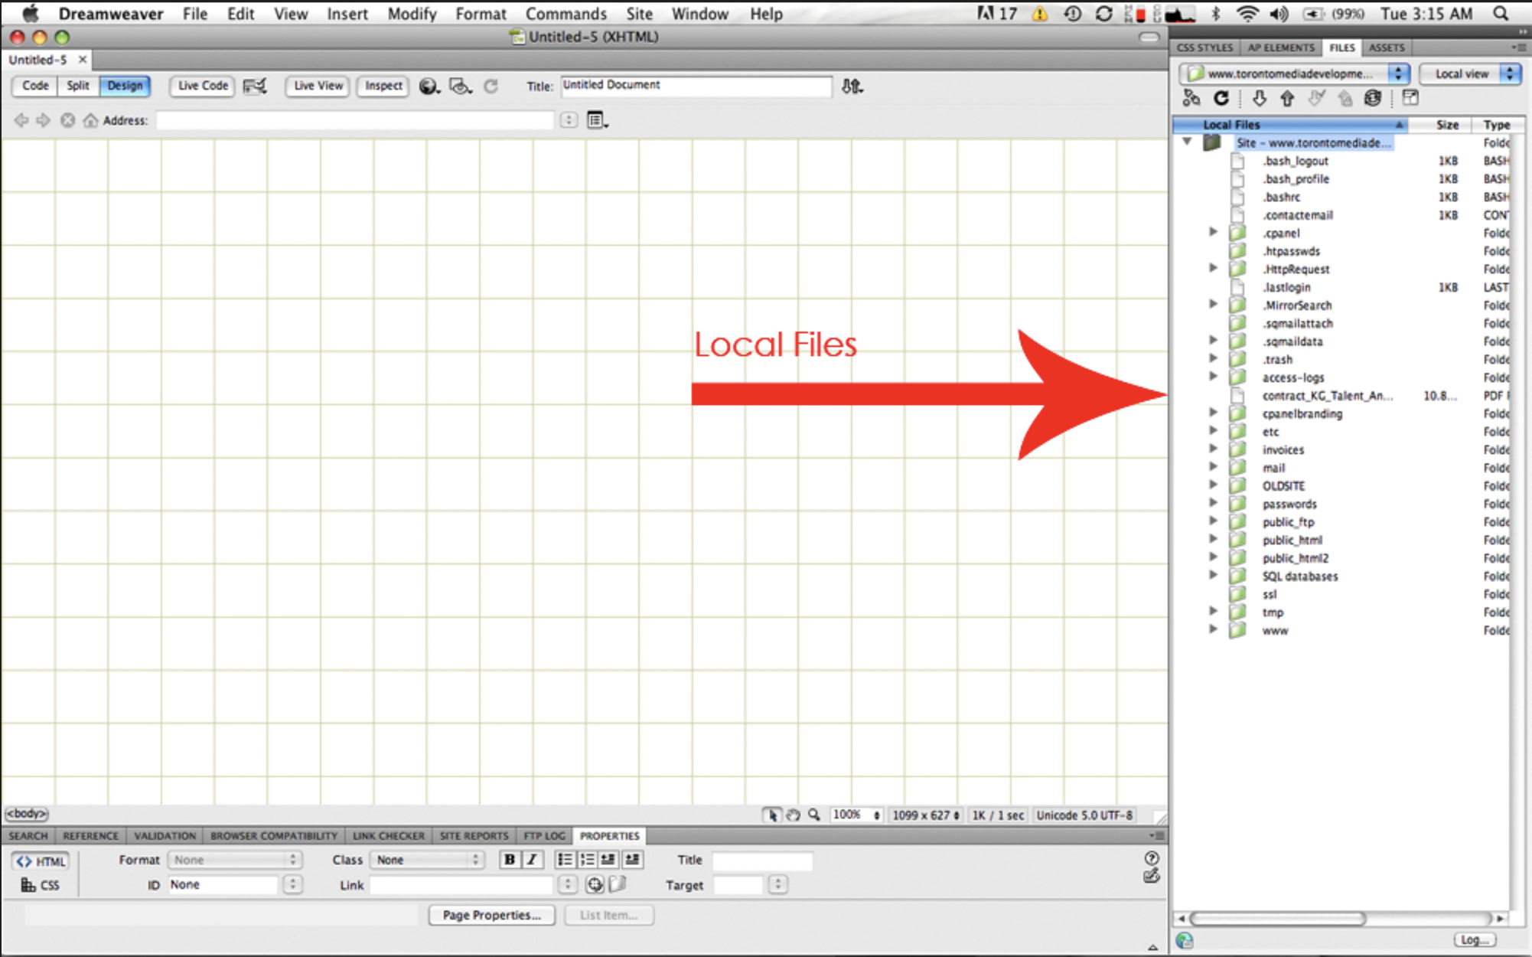Click the Get files down-arrow icon

[x=1259, y=98]
